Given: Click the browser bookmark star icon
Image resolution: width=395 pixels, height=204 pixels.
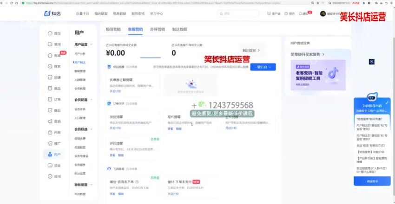Looking at the screenshot, I should (318, 3).
